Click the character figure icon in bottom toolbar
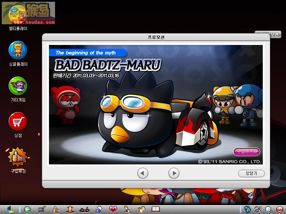Screen dimensions: 286x214 (70, 210)
